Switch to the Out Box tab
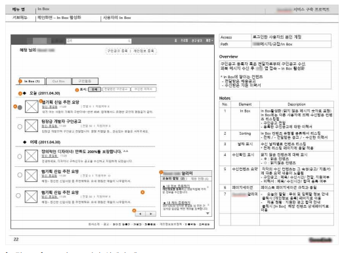Screen dimensions: 342x253 (58, 81)
